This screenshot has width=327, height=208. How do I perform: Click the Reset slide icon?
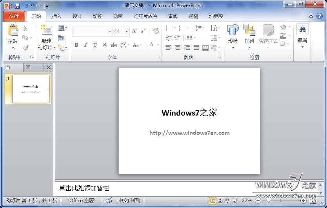pos(61,38)
